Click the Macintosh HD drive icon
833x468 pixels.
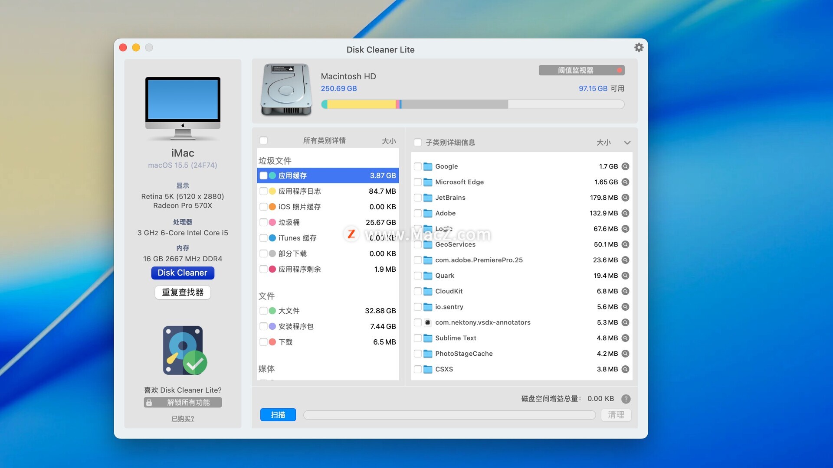(286, 90)
